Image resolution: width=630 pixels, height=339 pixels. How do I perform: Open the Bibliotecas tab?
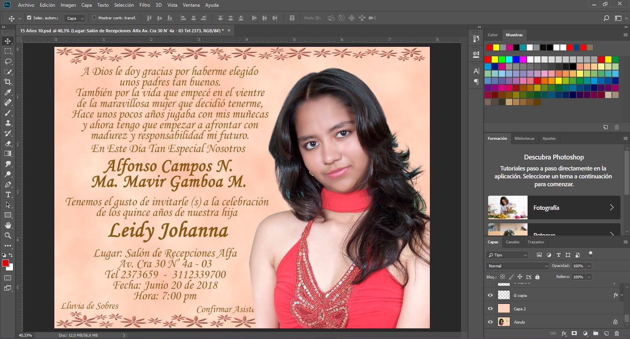click(x=524, y=138)
